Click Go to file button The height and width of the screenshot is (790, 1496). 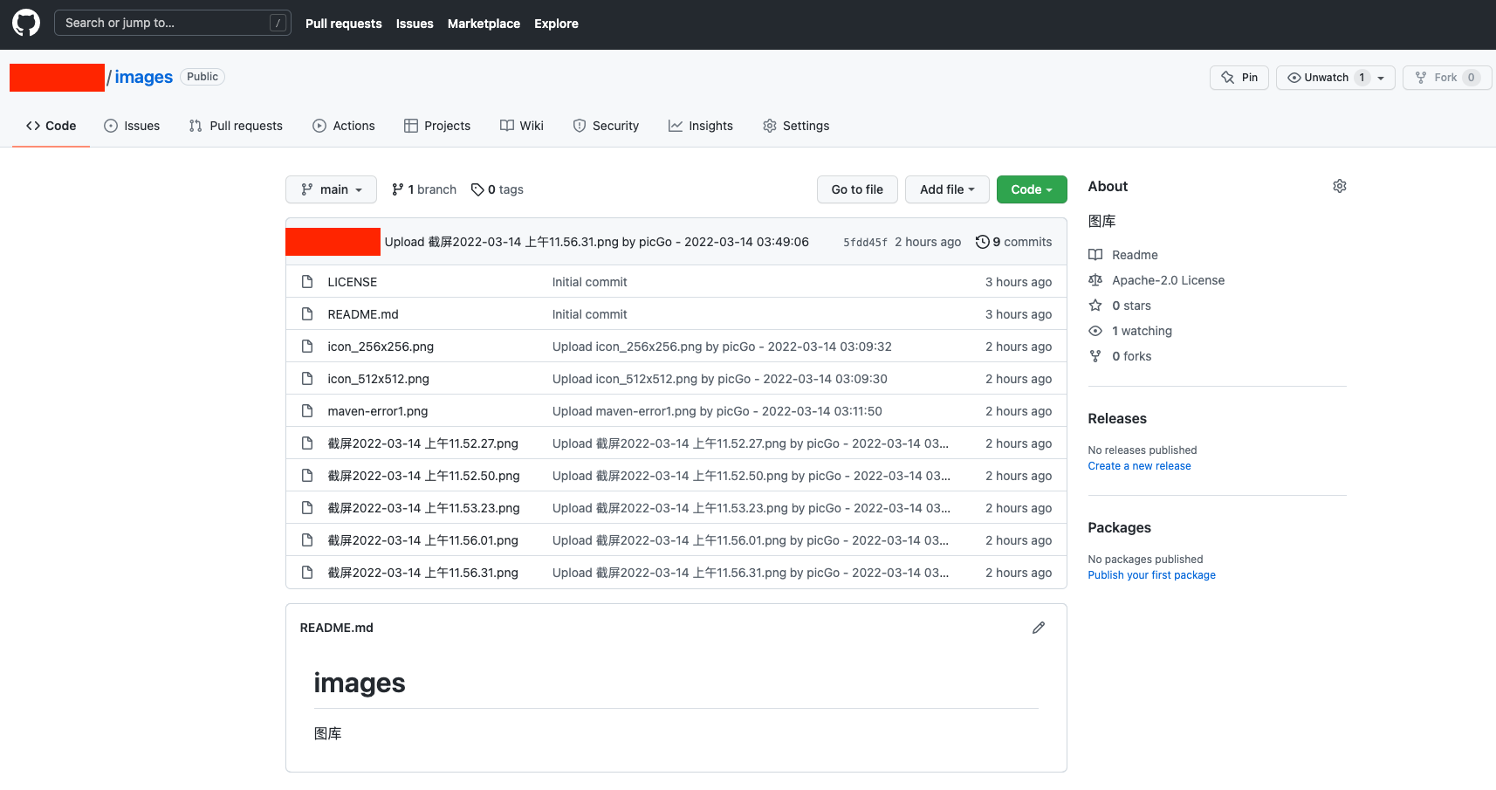tap(857, 189)
